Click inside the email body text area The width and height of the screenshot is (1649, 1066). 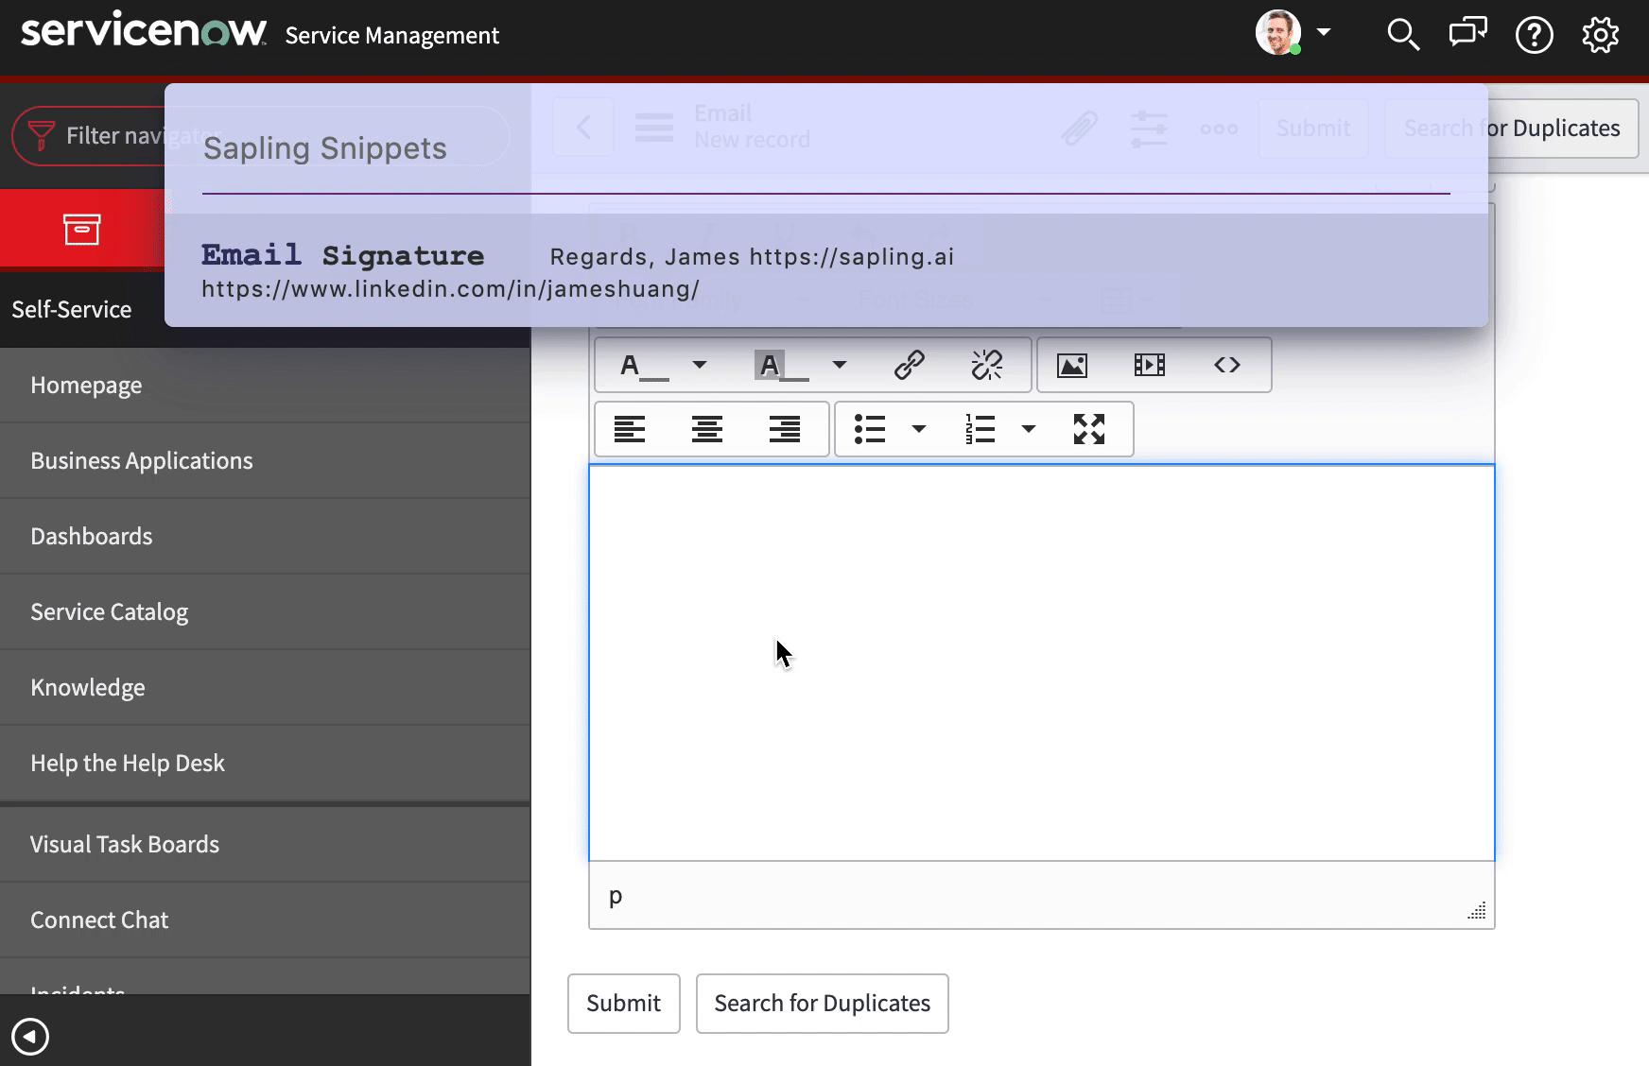click(1042, 662)
